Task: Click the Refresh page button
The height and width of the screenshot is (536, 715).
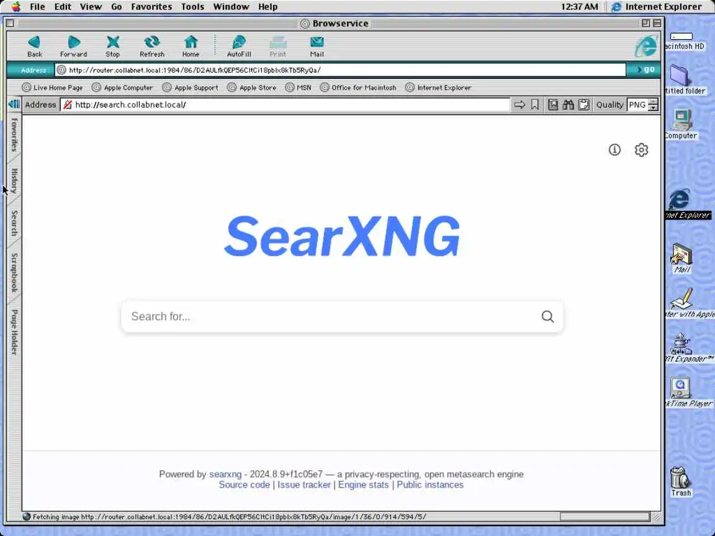Action: (x=152, y=47)
